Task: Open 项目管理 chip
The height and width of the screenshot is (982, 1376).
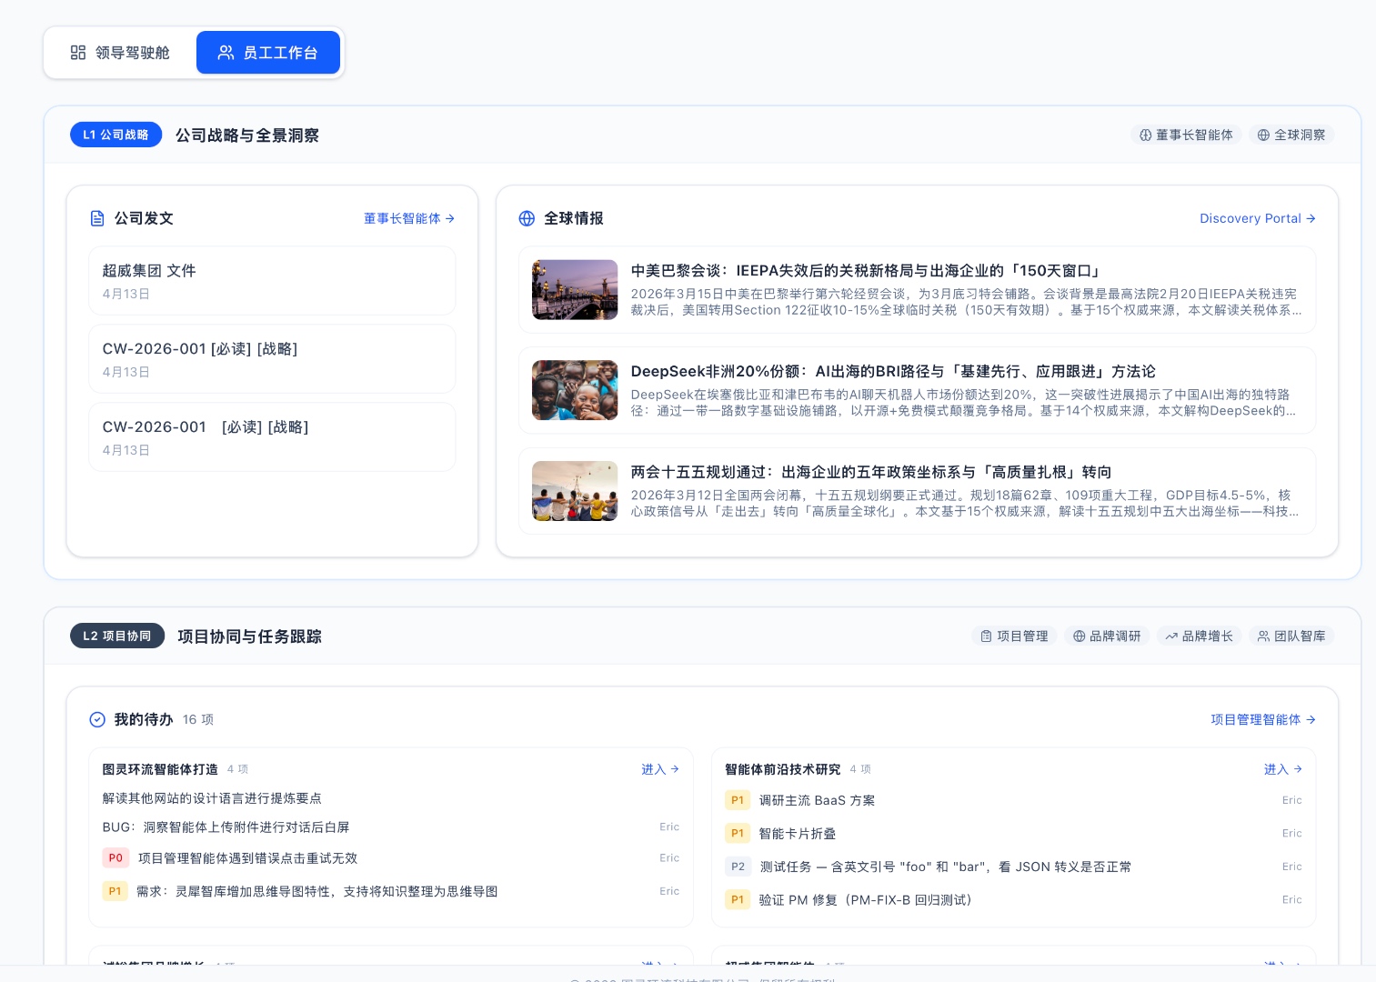Action: 1014,636
